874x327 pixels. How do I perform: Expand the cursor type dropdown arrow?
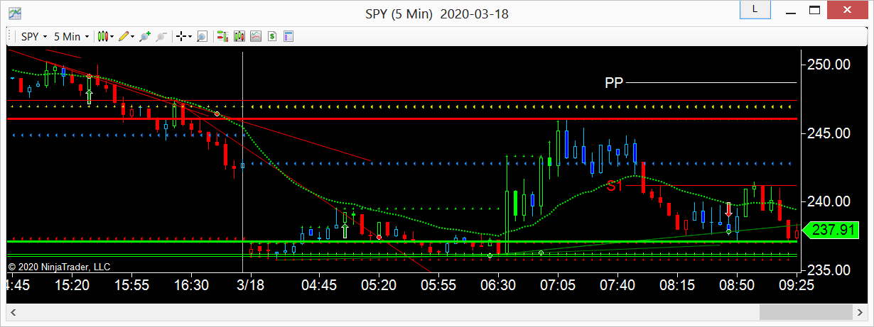tap(190, 36)
